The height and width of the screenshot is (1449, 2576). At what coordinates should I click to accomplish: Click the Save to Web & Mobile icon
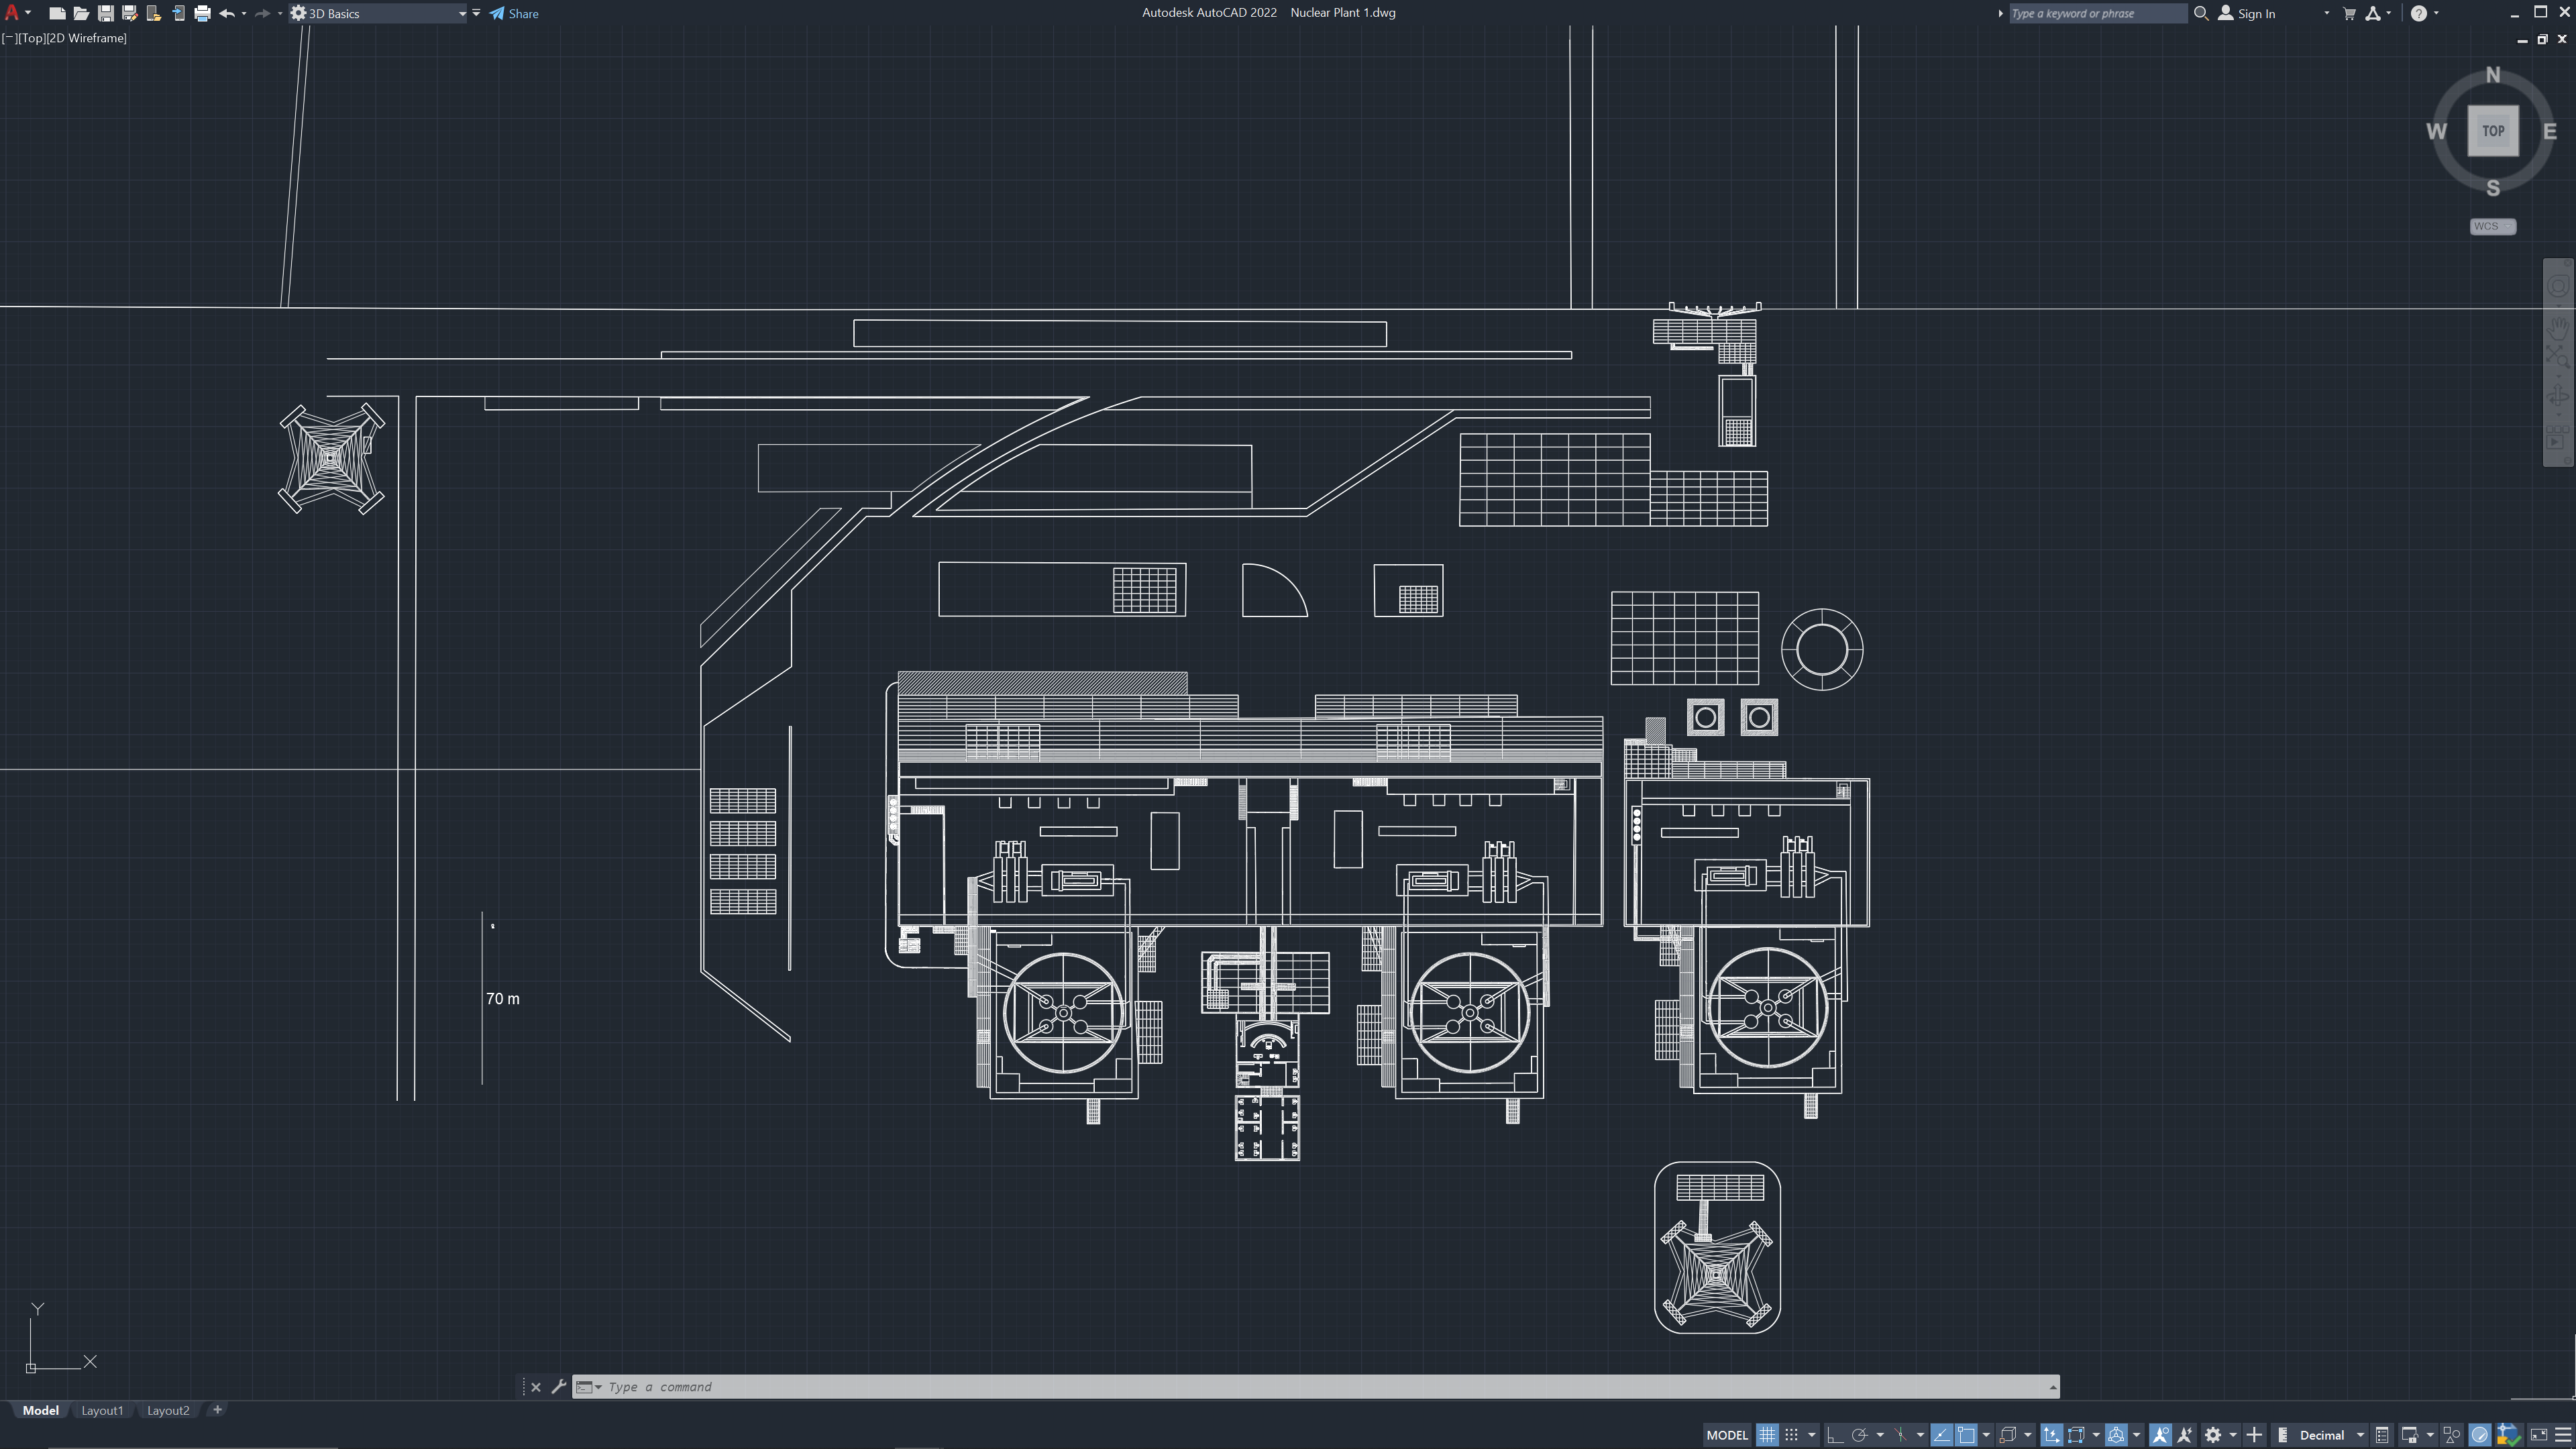point(178,13)
